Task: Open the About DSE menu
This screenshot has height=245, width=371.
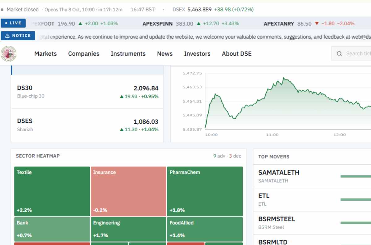Action: pyautogui.click(x=237, y=54)
